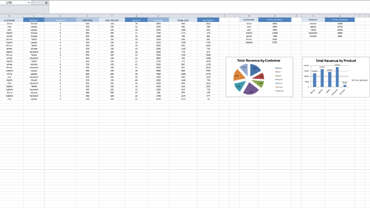Click the UNIT PRICE header cell
Screen dimensions: 370x208
click(88, 20)
